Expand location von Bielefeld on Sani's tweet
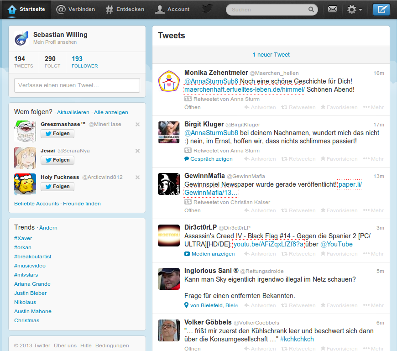 (x=211, y=306)
